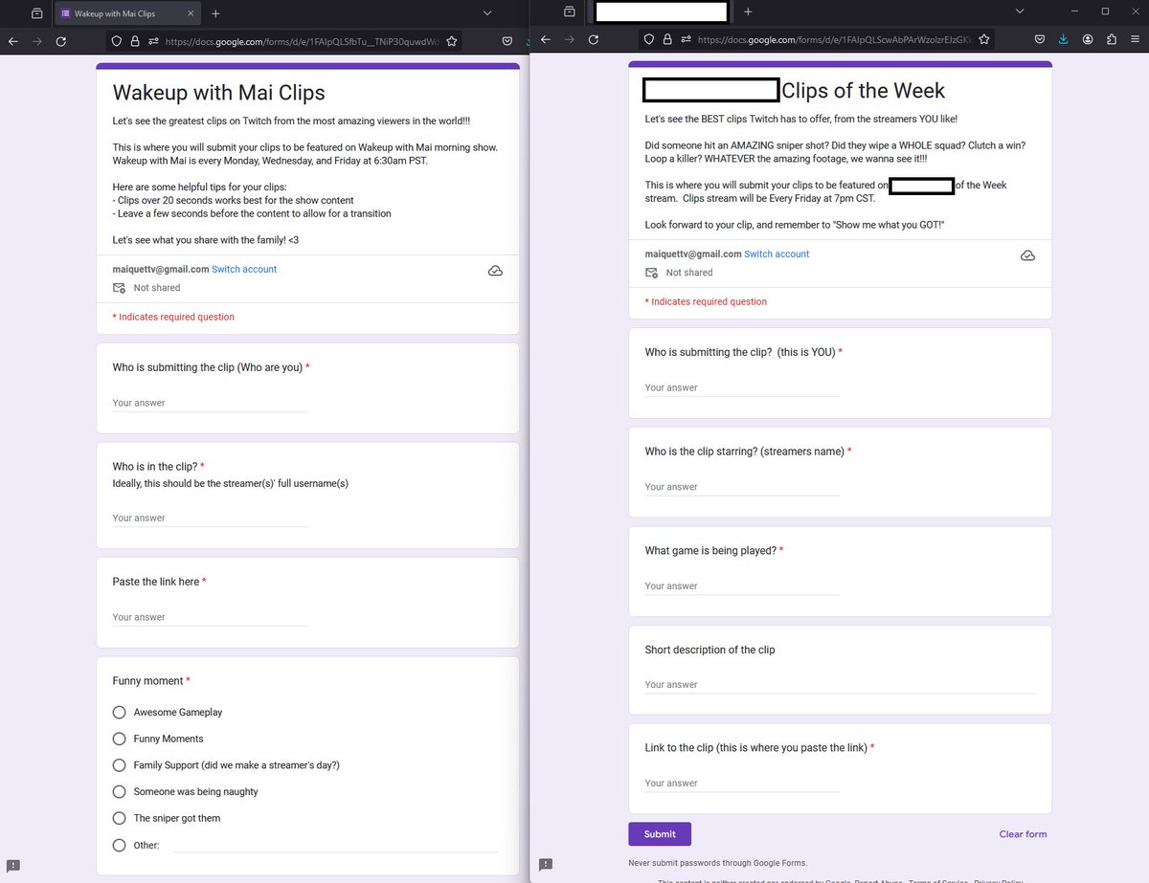
Task: Close the Wakeup with Mai Clips tab
Action: (190, 13)
